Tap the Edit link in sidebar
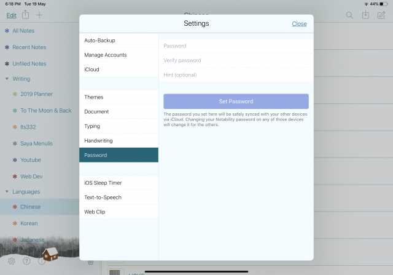393x275 pixels. pyautogui.click(x=11, y=15)
